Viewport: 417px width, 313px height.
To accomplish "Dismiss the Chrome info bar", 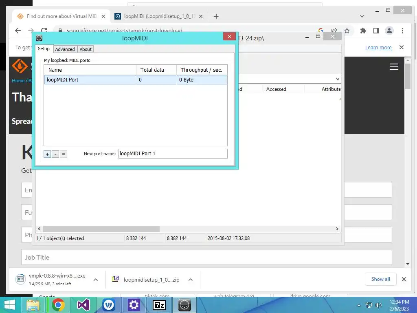I will point(401,47).
